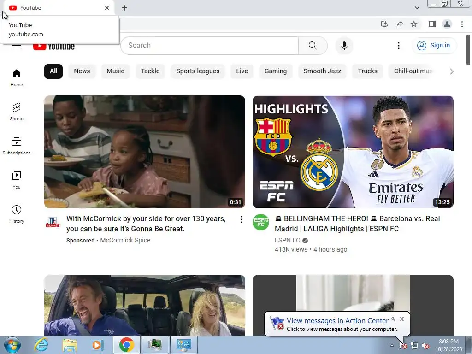The image size is (472, 354).
Task: Click the ESPN FC channel avatar
Action: click(261, 222)
